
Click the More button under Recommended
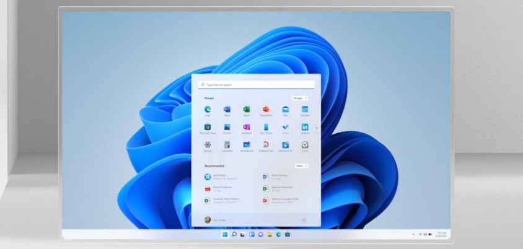tap(301, 165)
